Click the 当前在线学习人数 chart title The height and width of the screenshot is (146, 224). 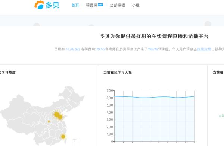[x=118, y=72]
